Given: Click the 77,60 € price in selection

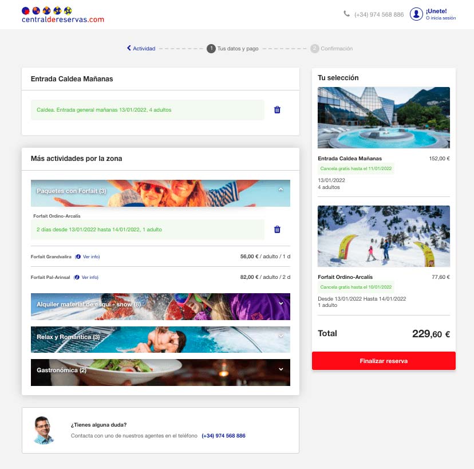Looking at the screenshot, I should 440,277.
